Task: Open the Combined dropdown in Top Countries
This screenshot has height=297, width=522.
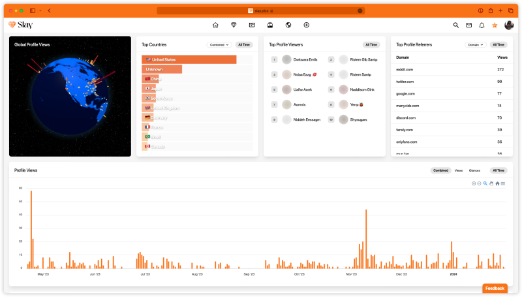Action: pos(219,44)
